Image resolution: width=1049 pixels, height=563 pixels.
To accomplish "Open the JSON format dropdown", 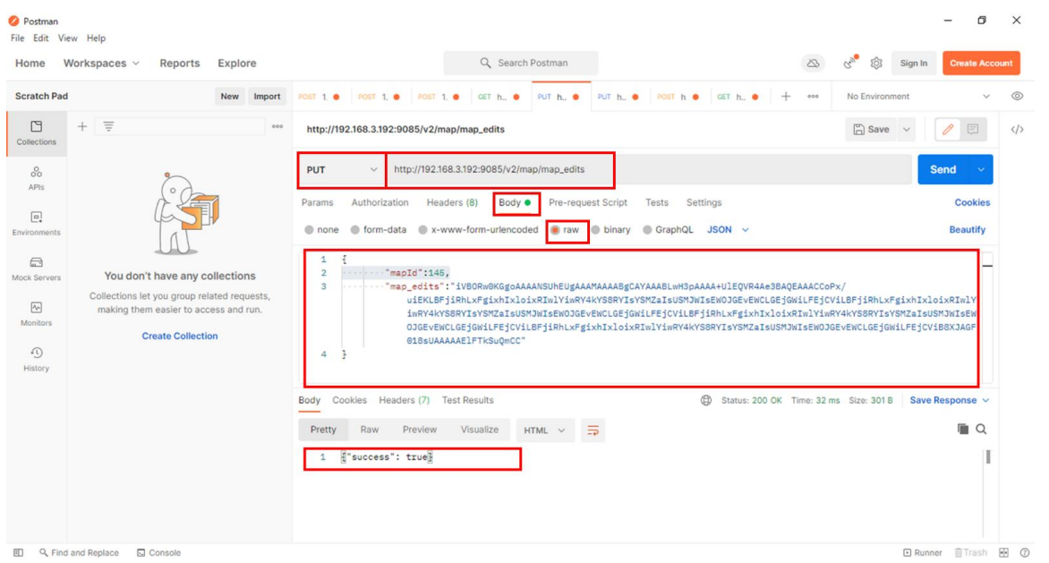I will (728, 230).
